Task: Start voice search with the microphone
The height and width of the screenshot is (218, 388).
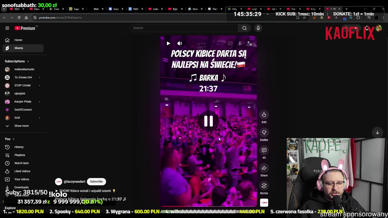Action: click(x=258, y=28)
